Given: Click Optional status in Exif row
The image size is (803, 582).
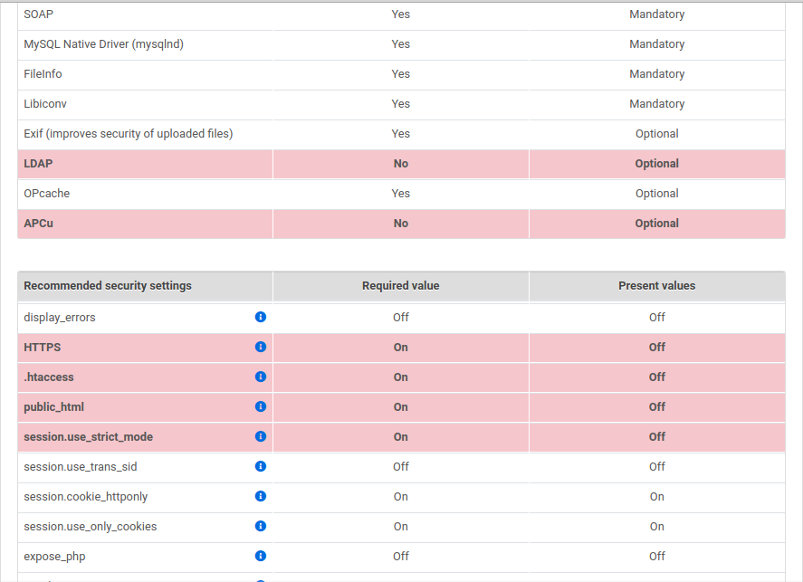Looking at the screenshot, I should tap(657, 134).
